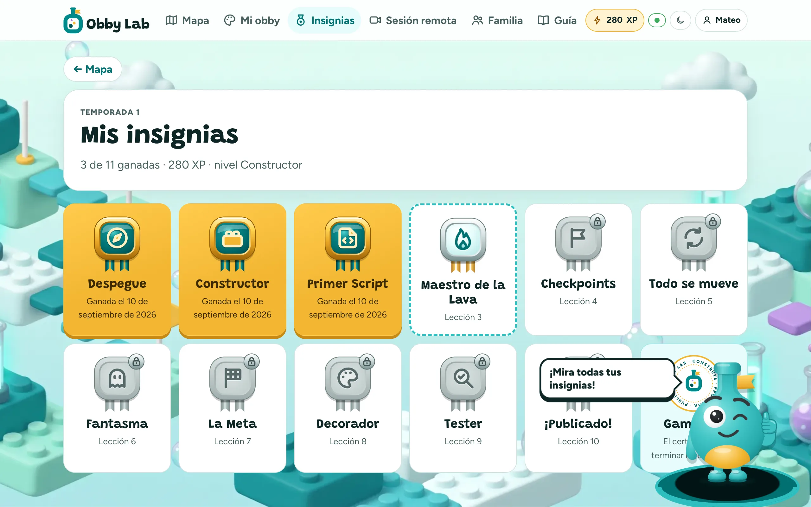The width and height of the screenshot is (811, 507).
Task: Click the Primer Script code badge icon
Action: click(x=348, y=243)
